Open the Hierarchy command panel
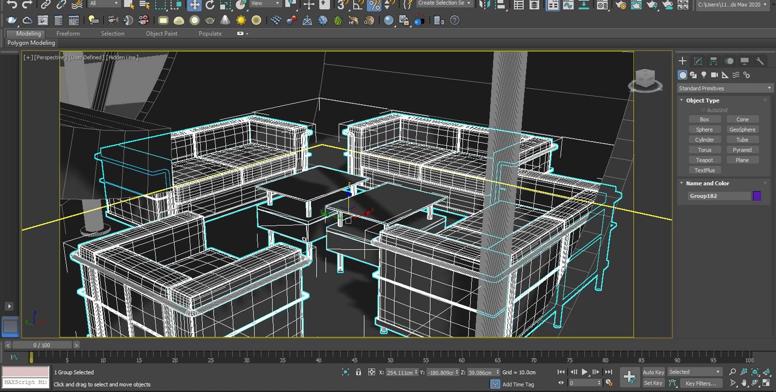776x392 pixels. click(713, 61)
